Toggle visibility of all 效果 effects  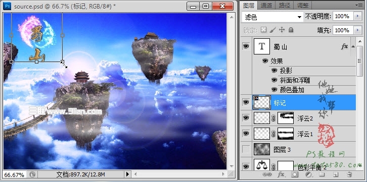[x=265, y=61]
